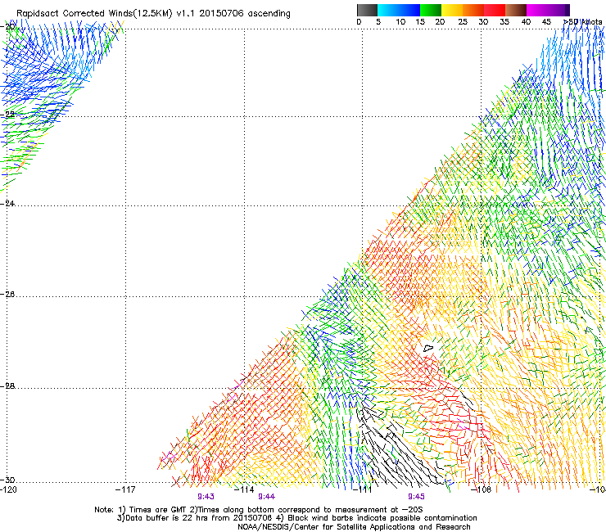Click the -111 longitude axis label
Viewport: 606px width, 532px height.
(362, 490)
